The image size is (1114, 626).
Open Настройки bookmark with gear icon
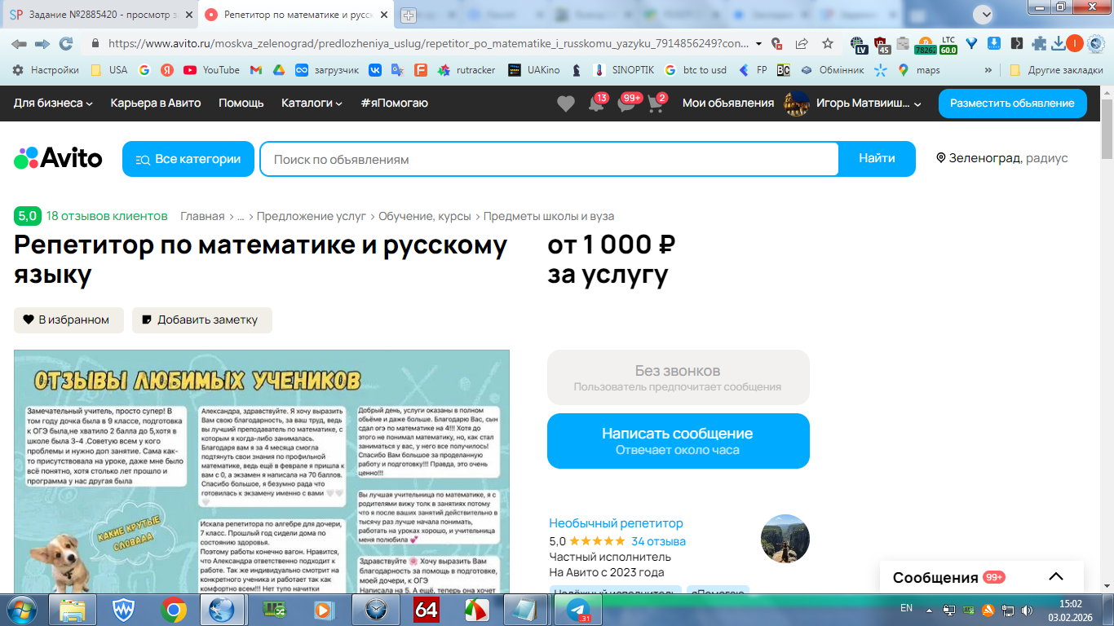tap(46, 70)
